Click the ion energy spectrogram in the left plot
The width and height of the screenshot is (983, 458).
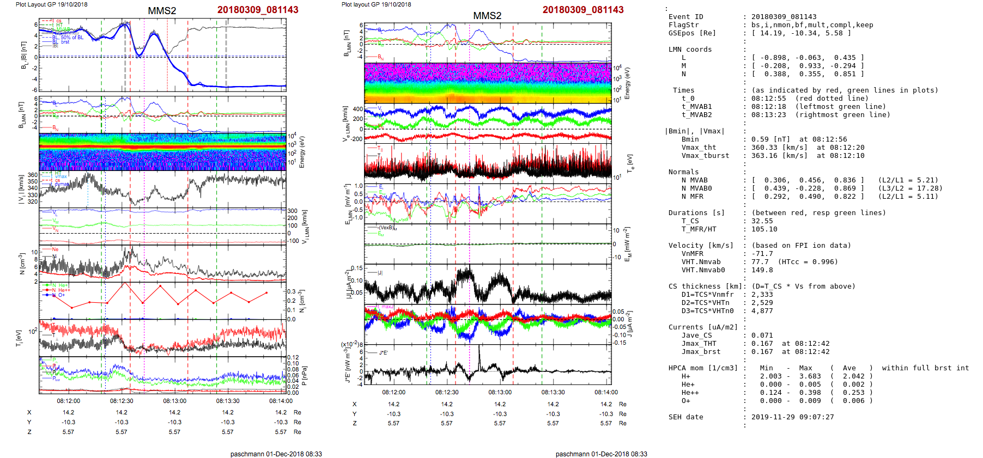162,151
